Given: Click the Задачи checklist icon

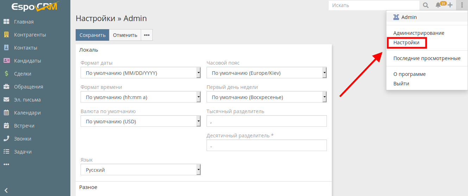Looking at the screenshot, I should [x=6, y=152].
